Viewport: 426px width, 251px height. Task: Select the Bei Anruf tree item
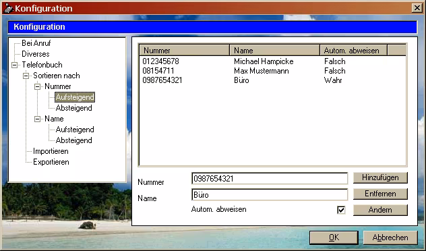pos(36,43)
